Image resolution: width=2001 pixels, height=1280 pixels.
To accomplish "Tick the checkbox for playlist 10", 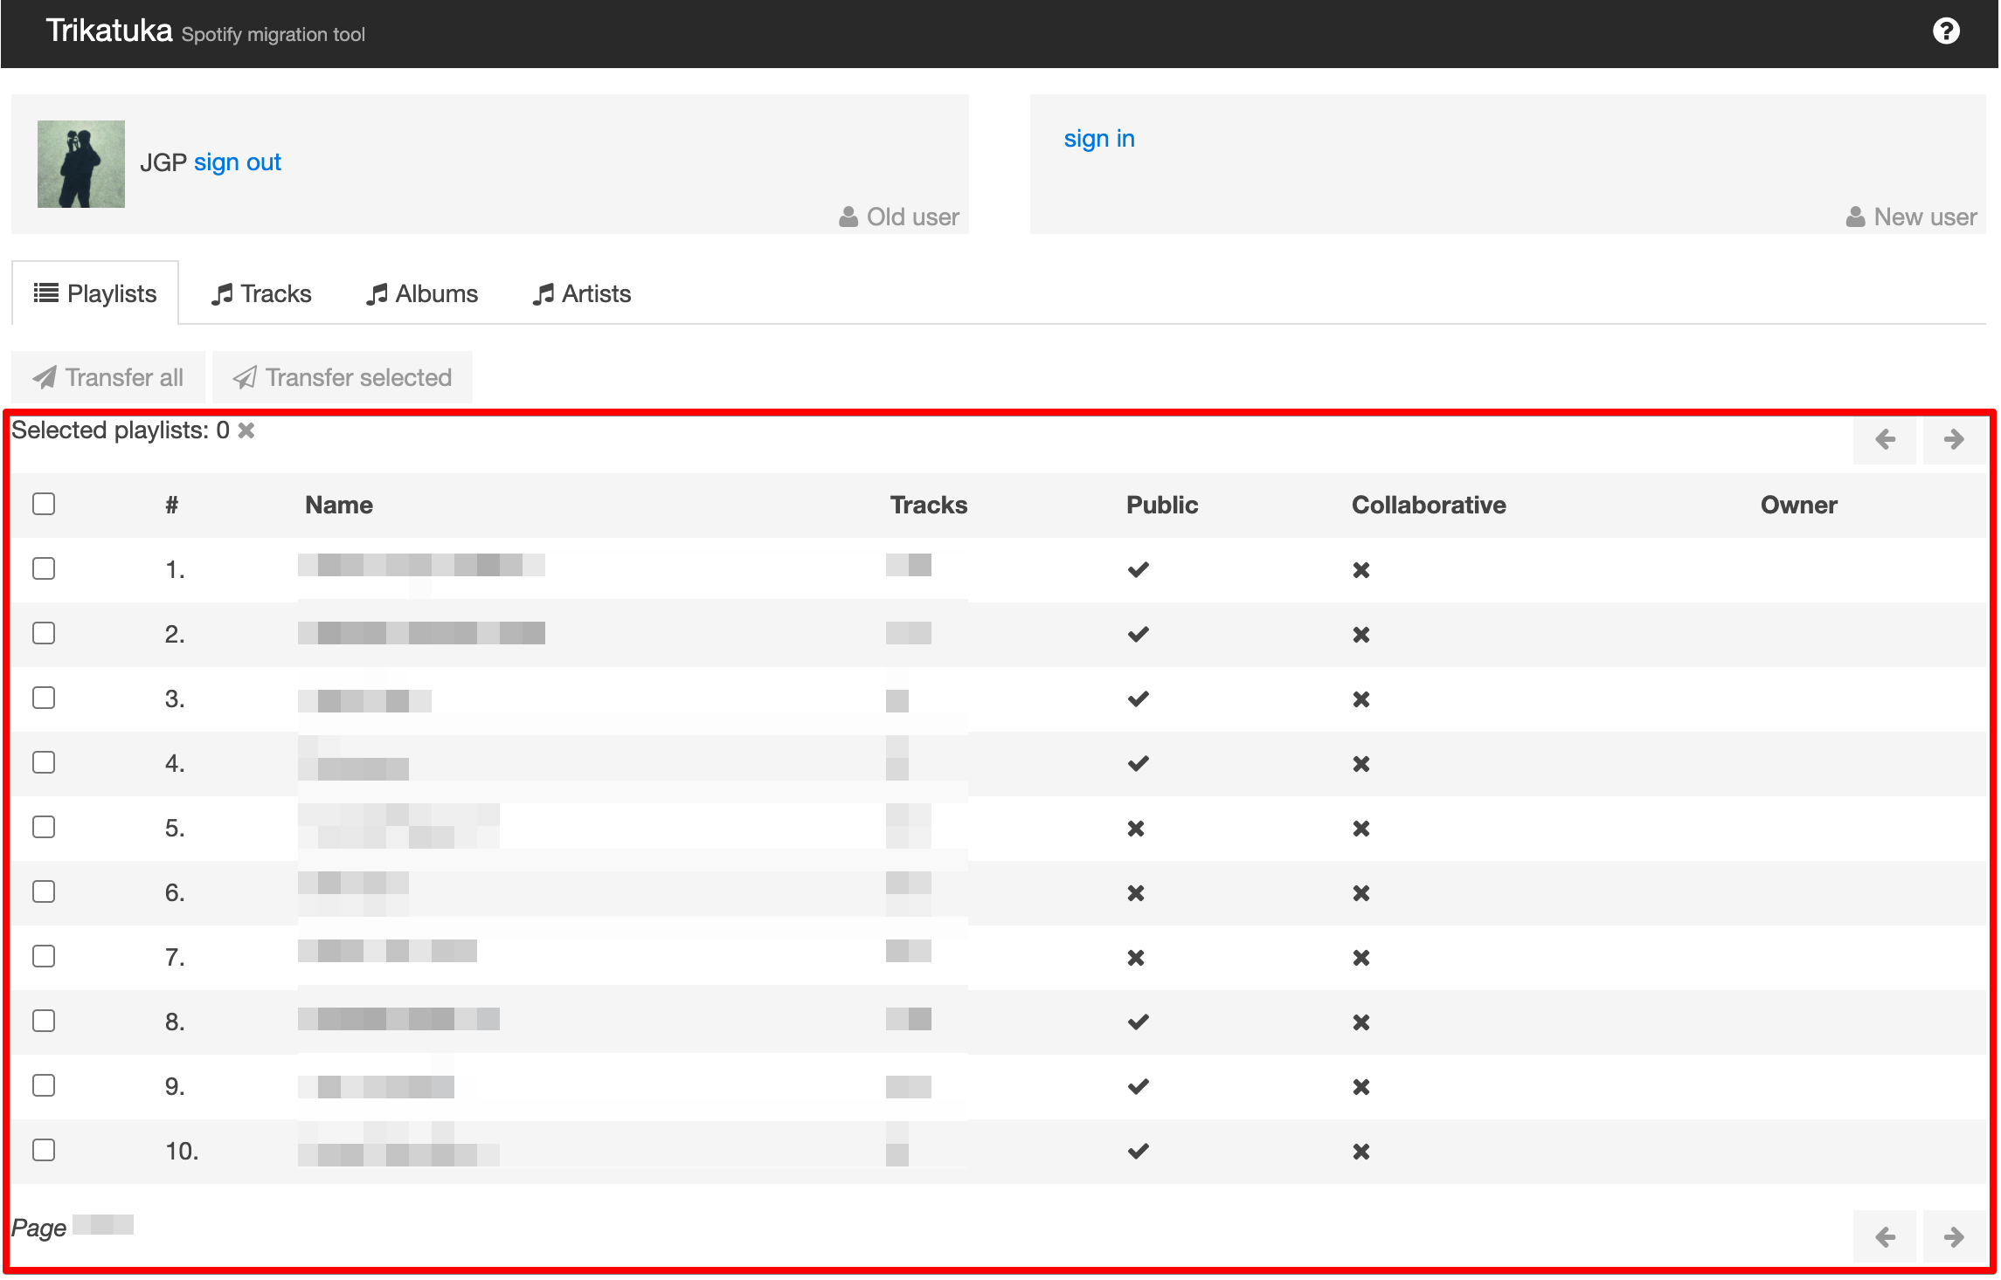I will [44, 1150].
